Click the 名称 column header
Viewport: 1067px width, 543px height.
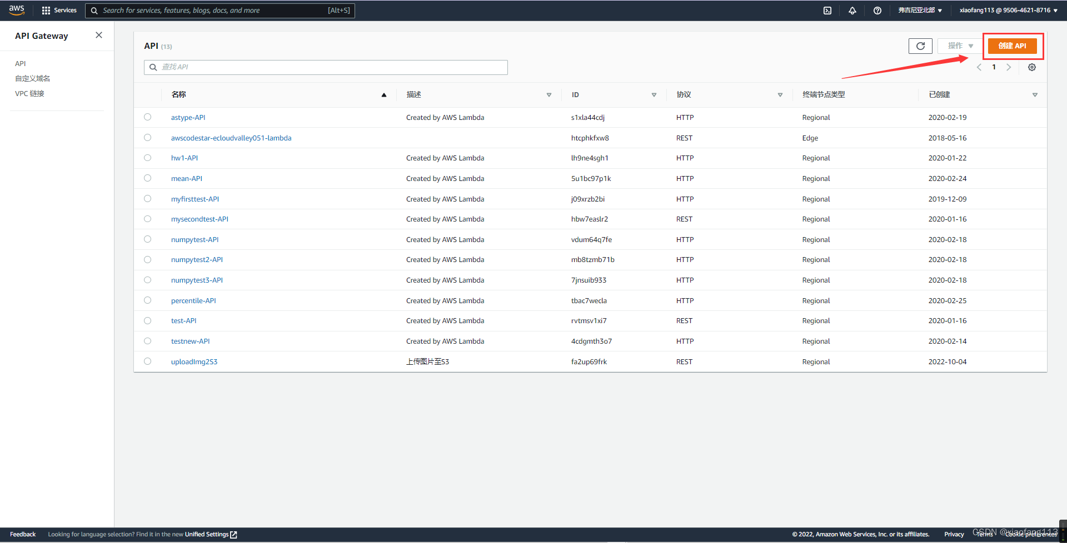(x=179, y=95)
